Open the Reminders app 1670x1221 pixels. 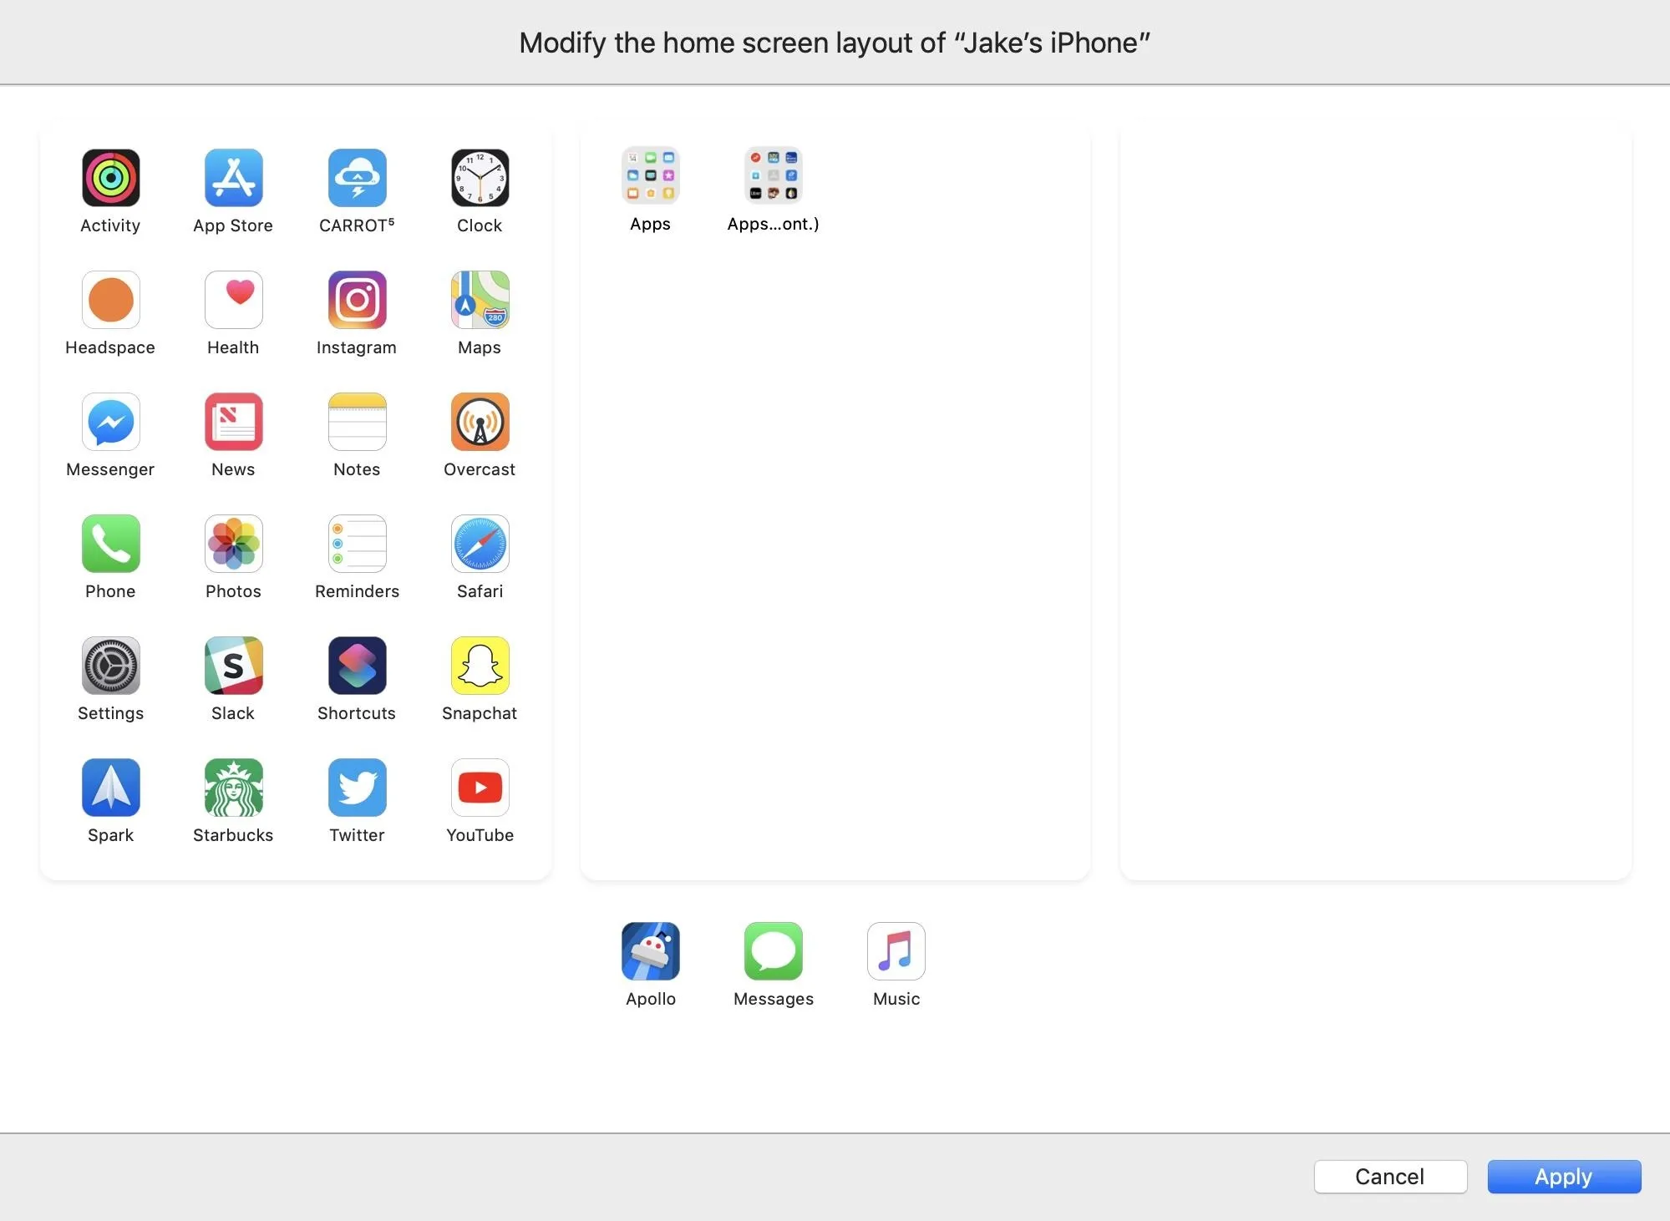357,543
